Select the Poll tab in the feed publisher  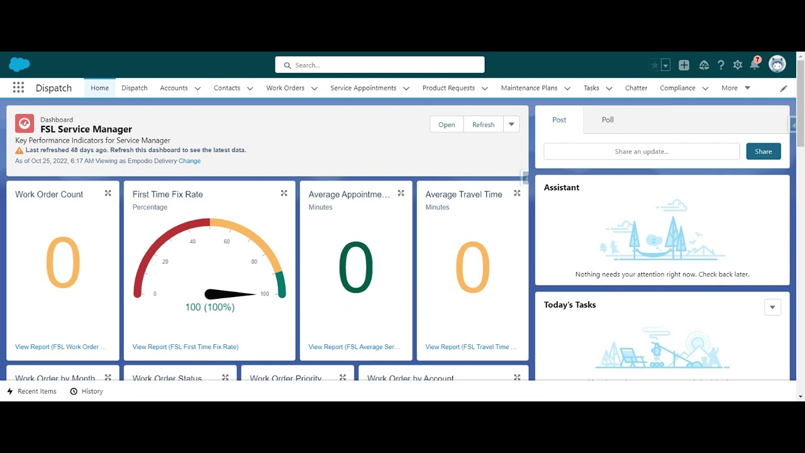608,120
